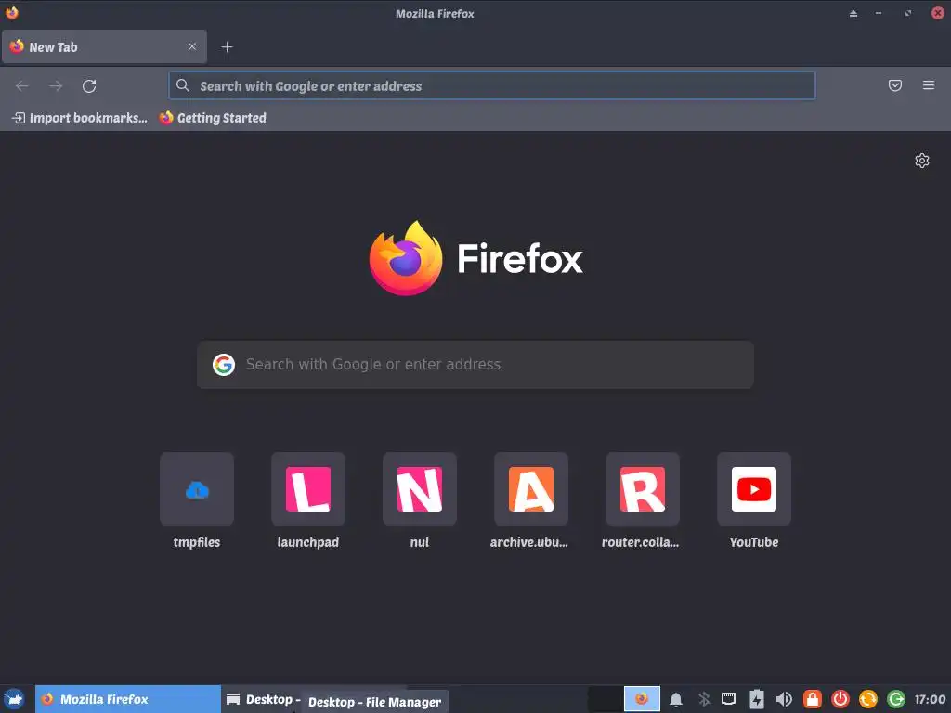Select Mozilla Firefox taskbar entry

128,699
